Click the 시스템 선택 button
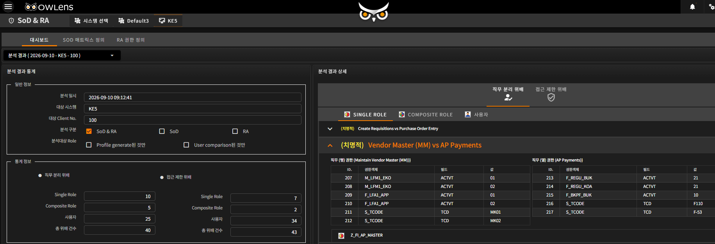 click(91, 21)
